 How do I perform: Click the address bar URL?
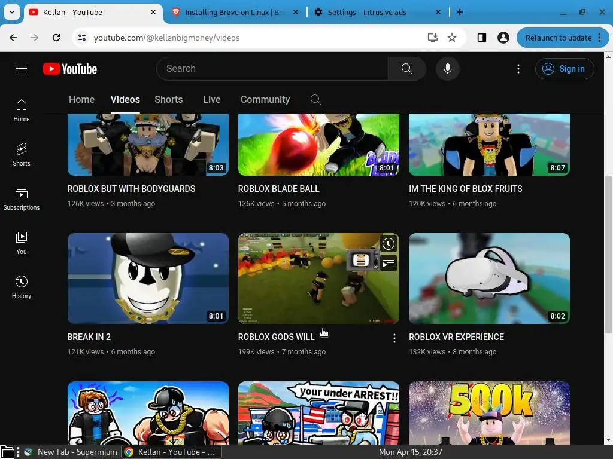[x=166, y=38]
